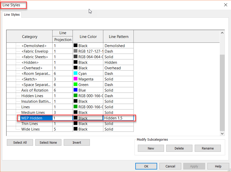This screenshot has width=231, height=172.
Task: Click Select None button
Action: (x=48, y=142)
